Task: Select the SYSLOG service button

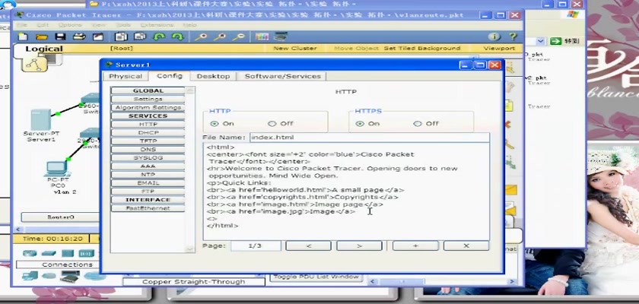Action: 148,158
